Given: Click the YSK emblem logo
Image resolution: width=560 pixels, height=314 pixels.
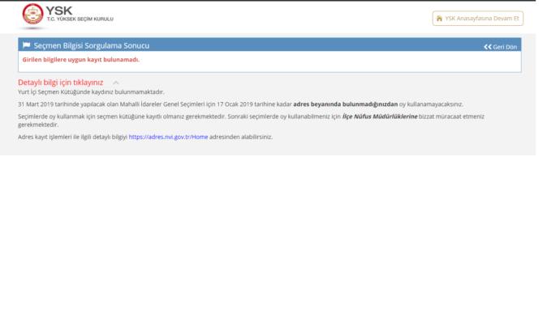Looking at the screenshot, I should pos(32,15).
